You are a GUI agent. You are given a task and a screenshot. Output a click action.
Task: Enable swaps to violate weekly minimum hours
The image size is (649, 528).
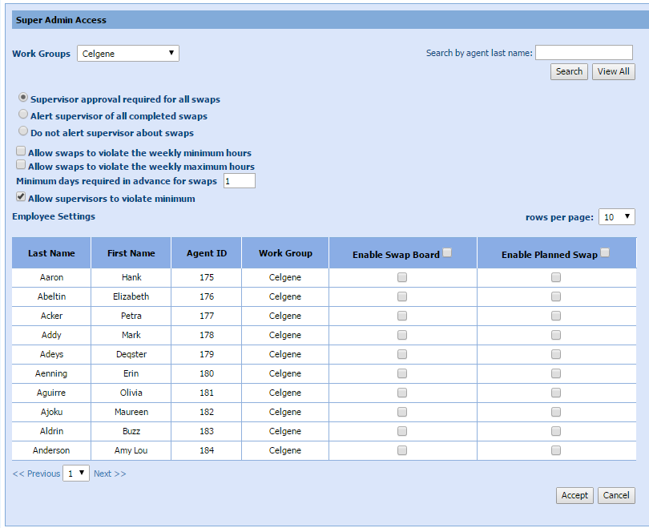[x=21, y=151]
